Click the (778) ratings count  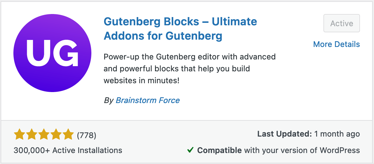point(86,135)
